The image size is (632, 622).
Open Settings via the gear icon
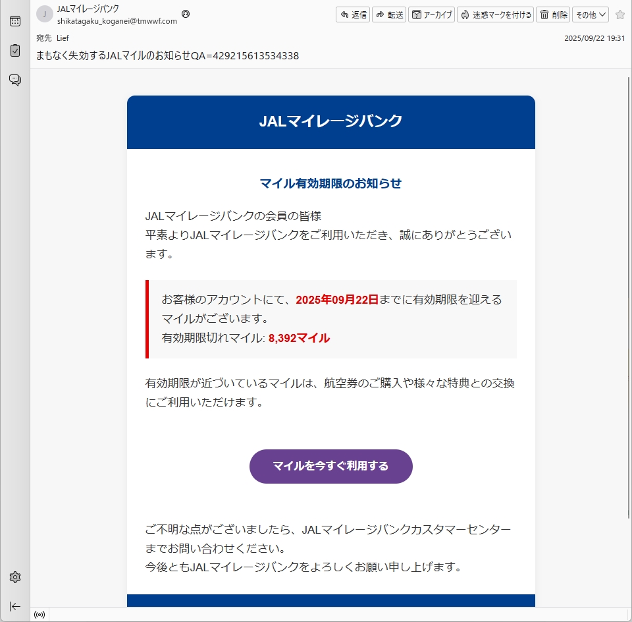14,577
